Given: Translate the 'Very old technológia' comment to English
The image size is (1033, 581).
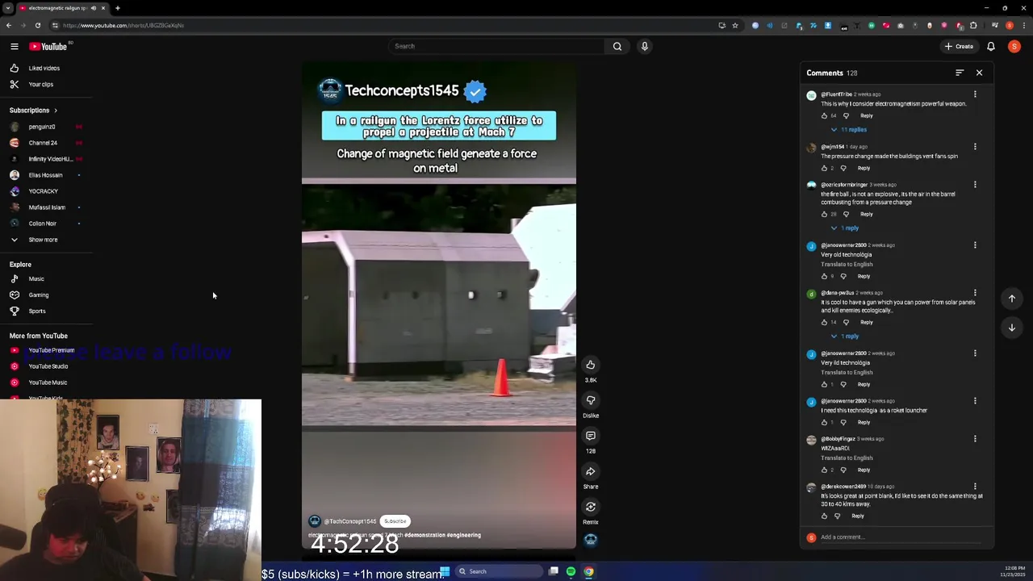Looking at the screenshot, I should [x=847, y=264].
